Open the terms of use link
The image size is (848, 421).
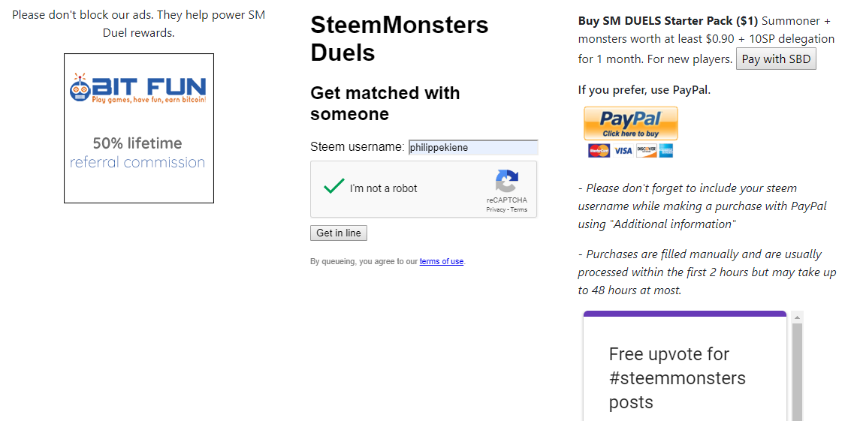tap(441, 262)
